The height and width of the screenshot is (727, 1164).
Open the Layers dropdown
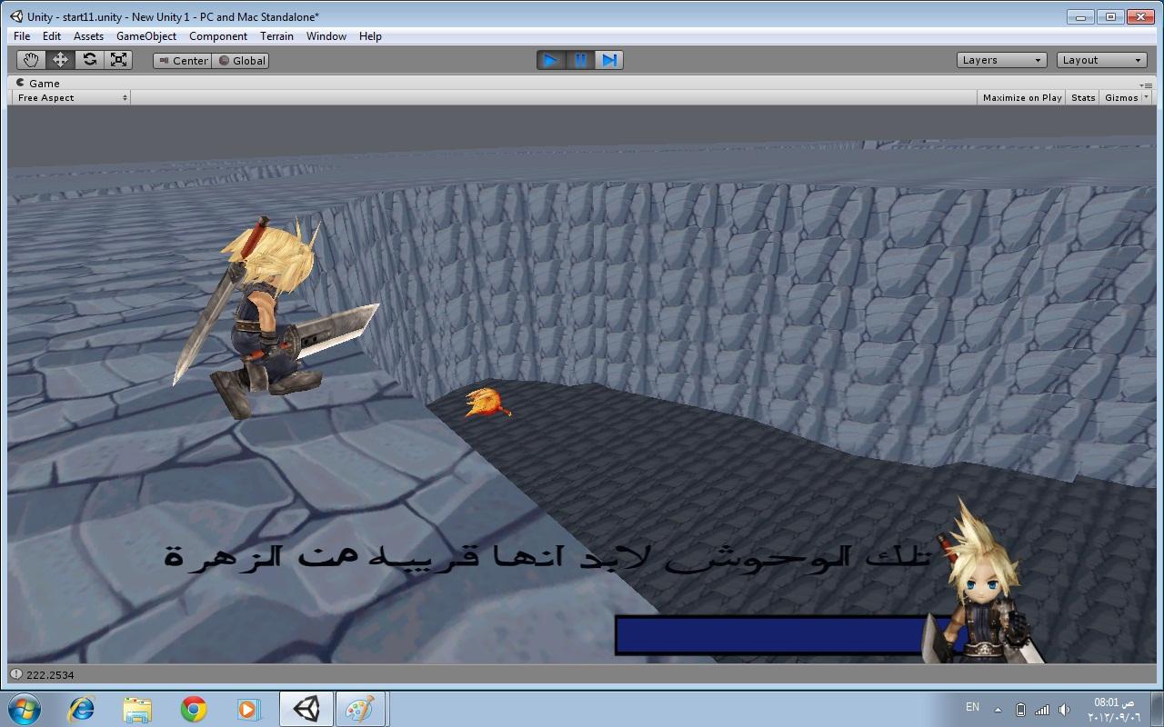pyautogui.click(x=1001, y=60)
